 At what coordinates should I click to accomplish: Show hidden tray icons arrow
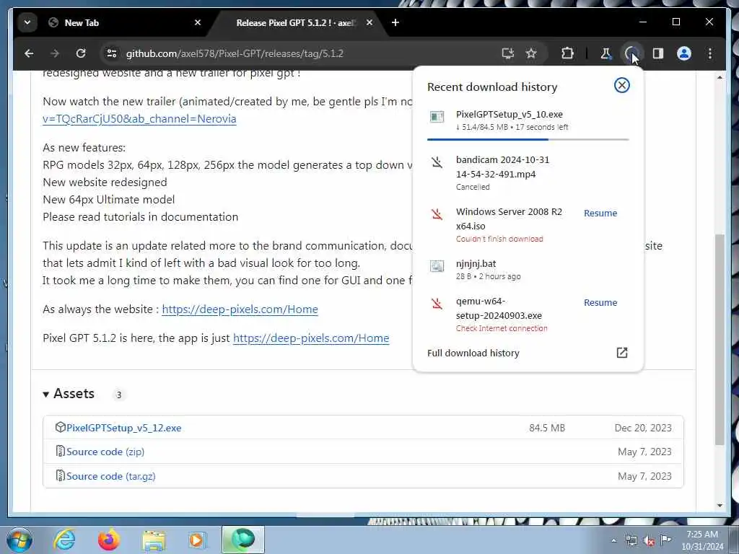[x=613, y=541]
